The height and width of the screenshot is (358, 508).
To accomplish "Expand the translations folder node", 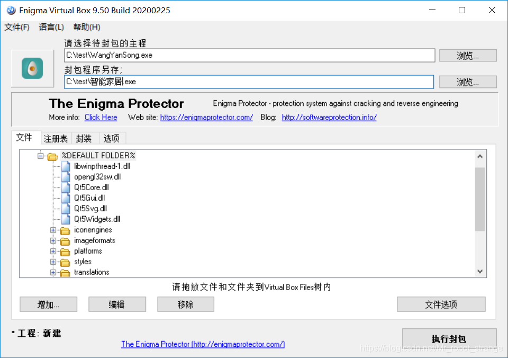I will 53,272.
